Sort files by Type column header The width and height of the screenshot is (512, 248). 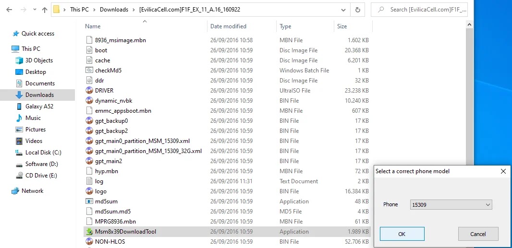[x=285, y=26]
